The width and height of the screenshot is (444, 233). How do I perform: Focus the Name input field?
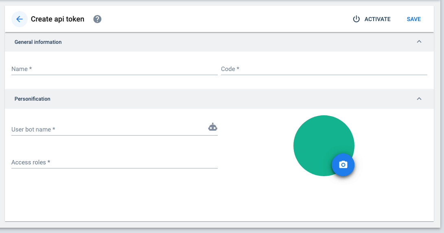tap(114, 69)
